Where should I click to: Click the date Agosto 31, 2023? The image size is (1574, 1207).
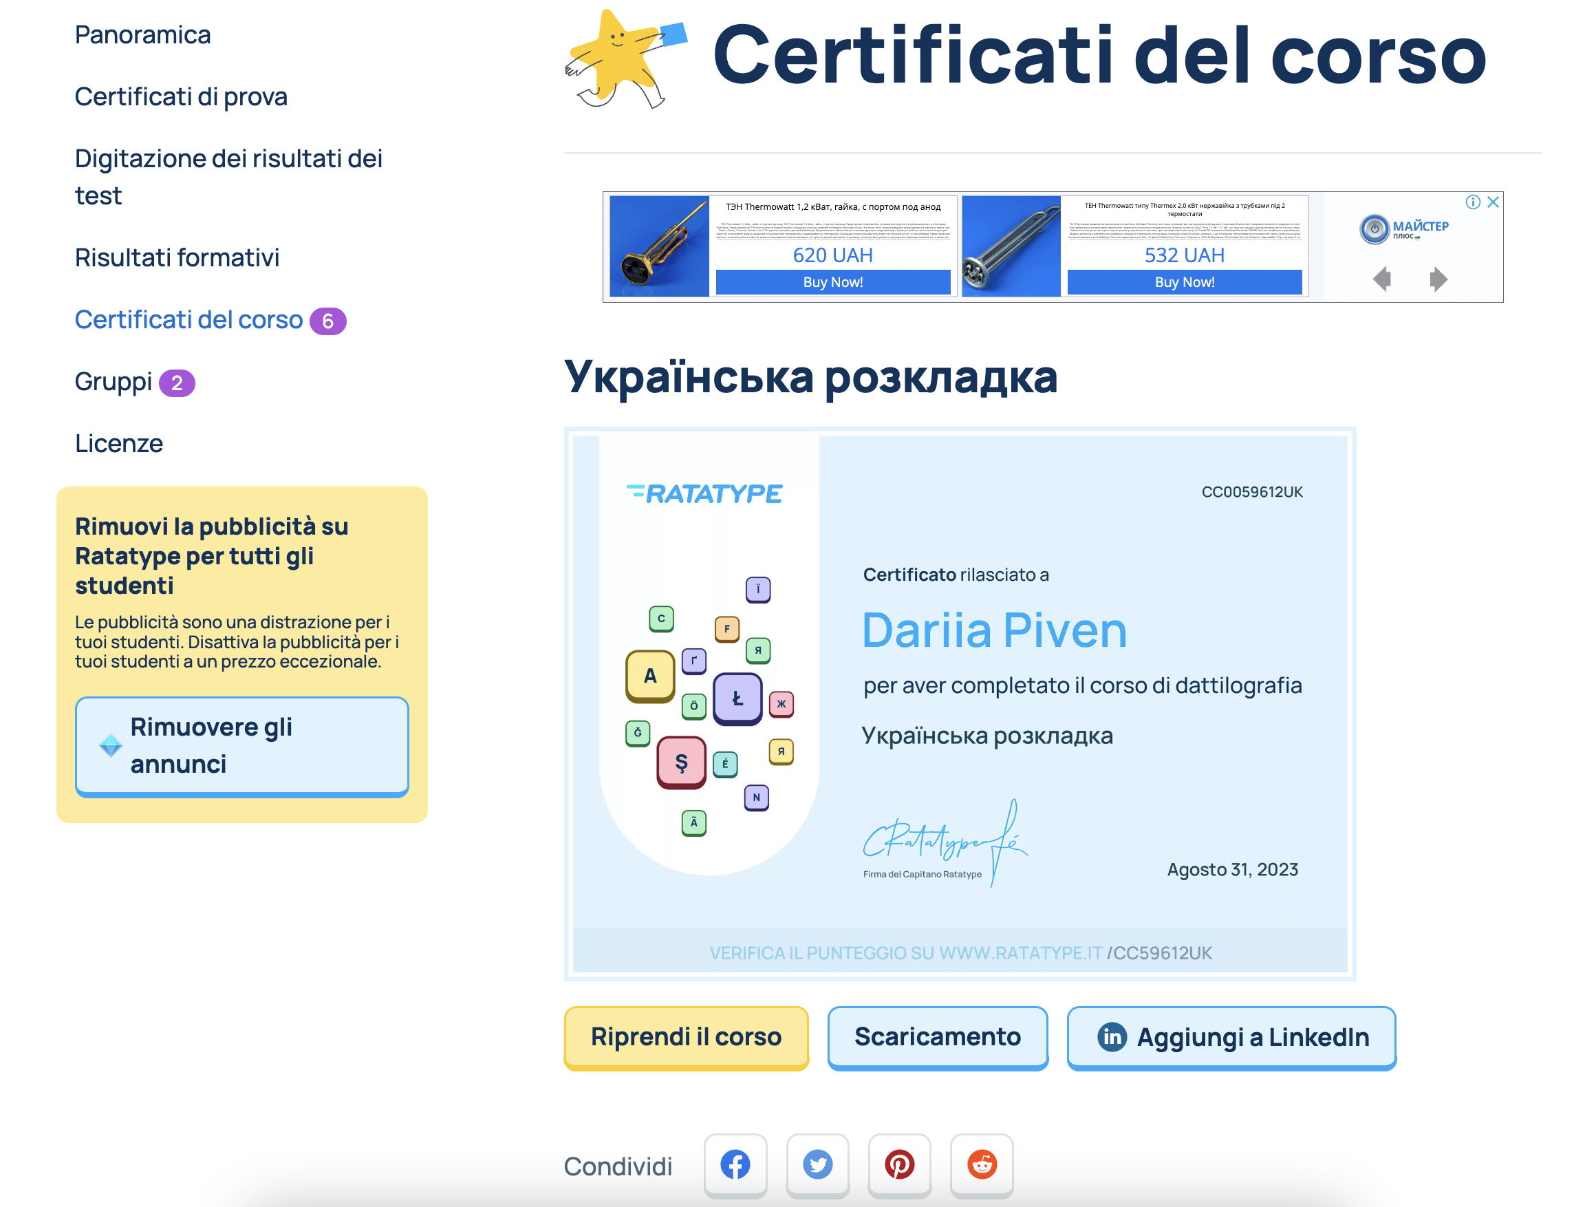[1232, 869]
